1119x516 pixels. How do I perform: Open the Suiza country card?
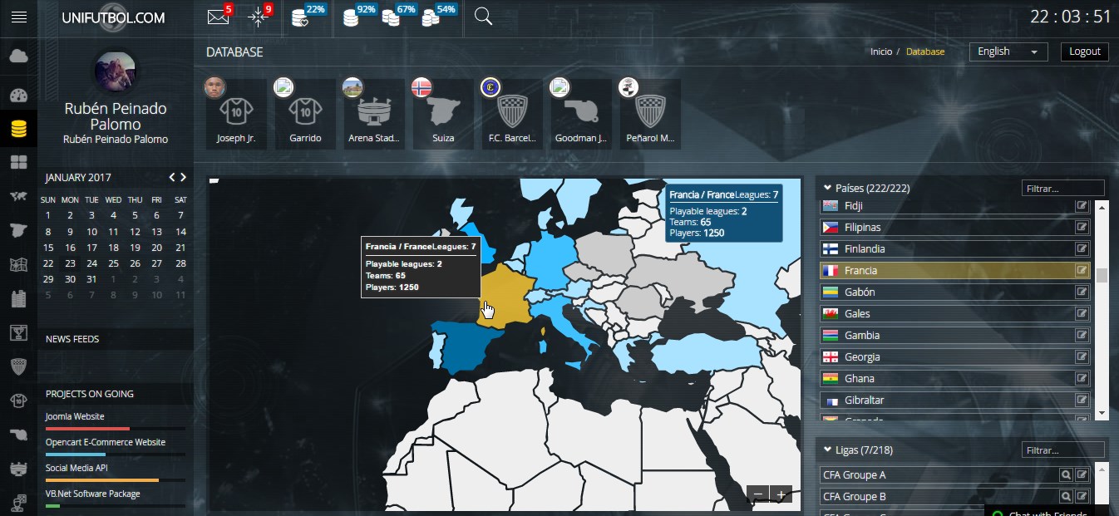tap(444, 114)
